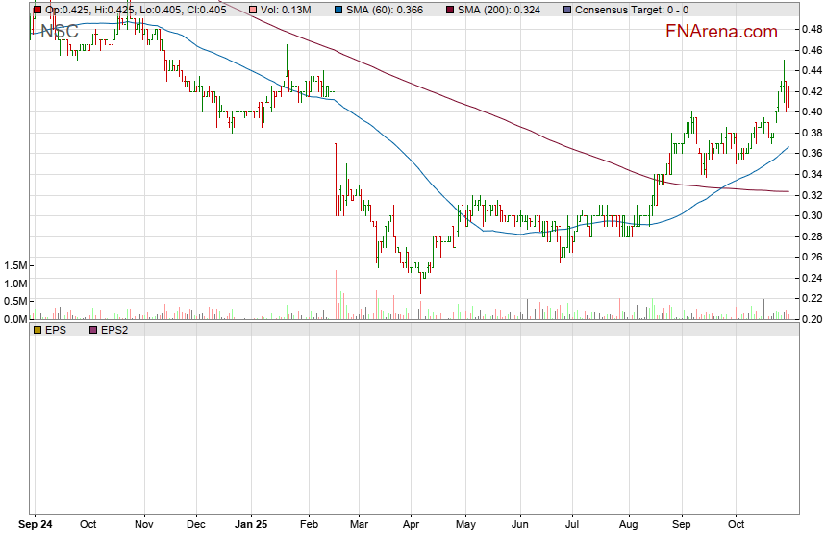This screenshot has width=826, height=544.
Task: Click the Sep 24 date axis label
Action: [x=37, y=525]
